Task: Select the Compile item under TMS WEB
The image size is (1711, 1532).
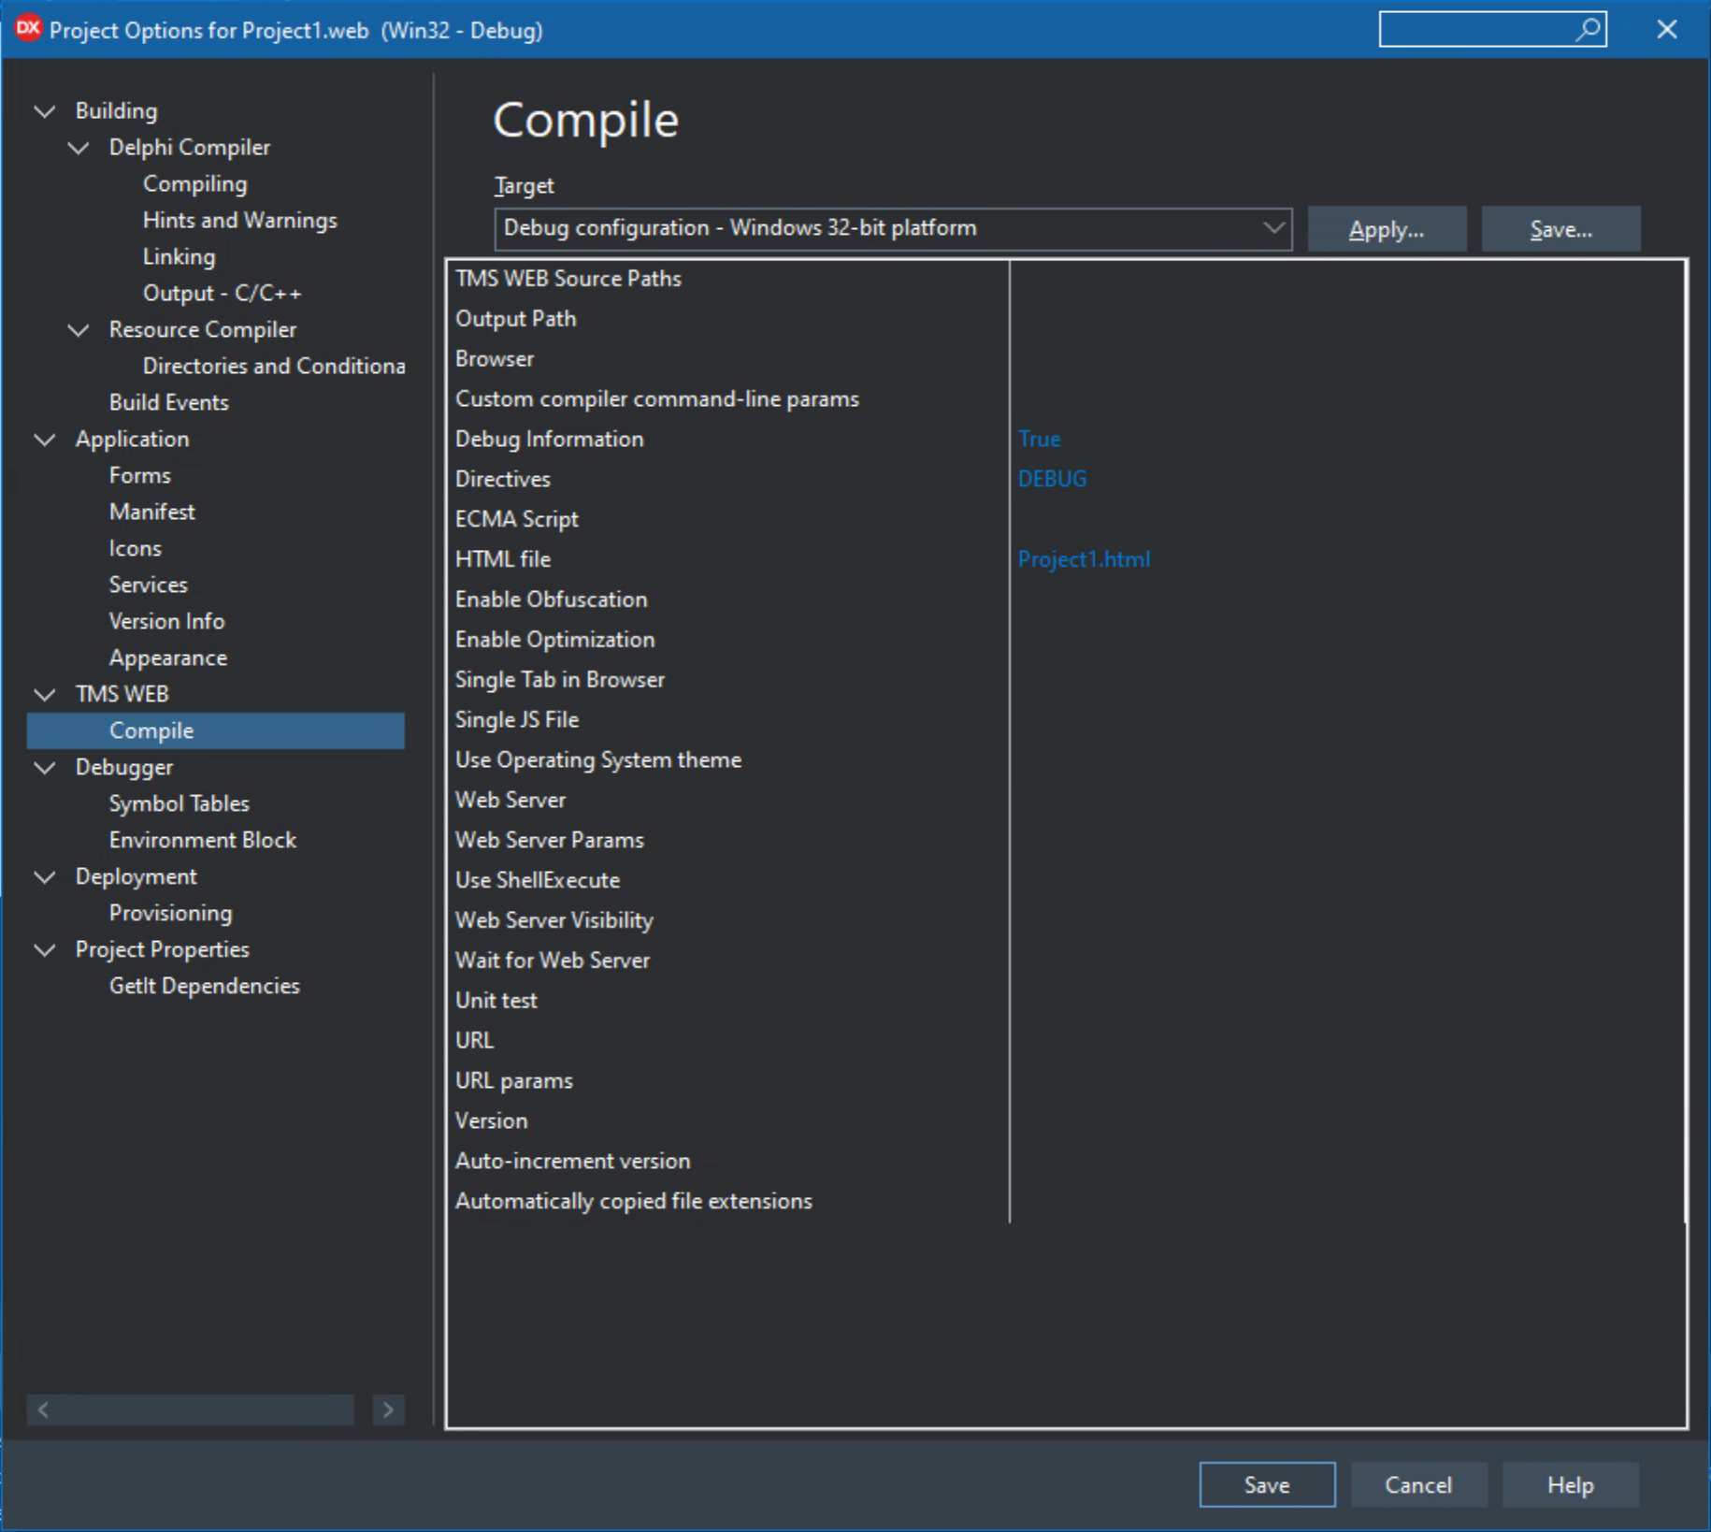Action: (216, 731)
